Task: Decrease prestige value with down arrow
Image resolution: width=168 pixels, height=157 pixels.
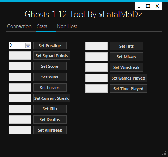Action: click(28, 47)
